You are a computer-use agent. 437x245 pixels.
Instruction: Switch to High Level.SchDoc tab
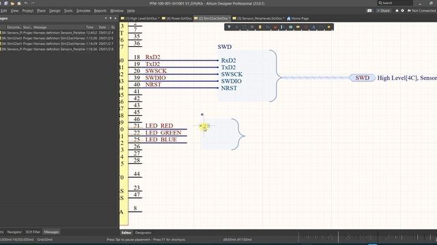pyautogui.click(x=140, y=18)
